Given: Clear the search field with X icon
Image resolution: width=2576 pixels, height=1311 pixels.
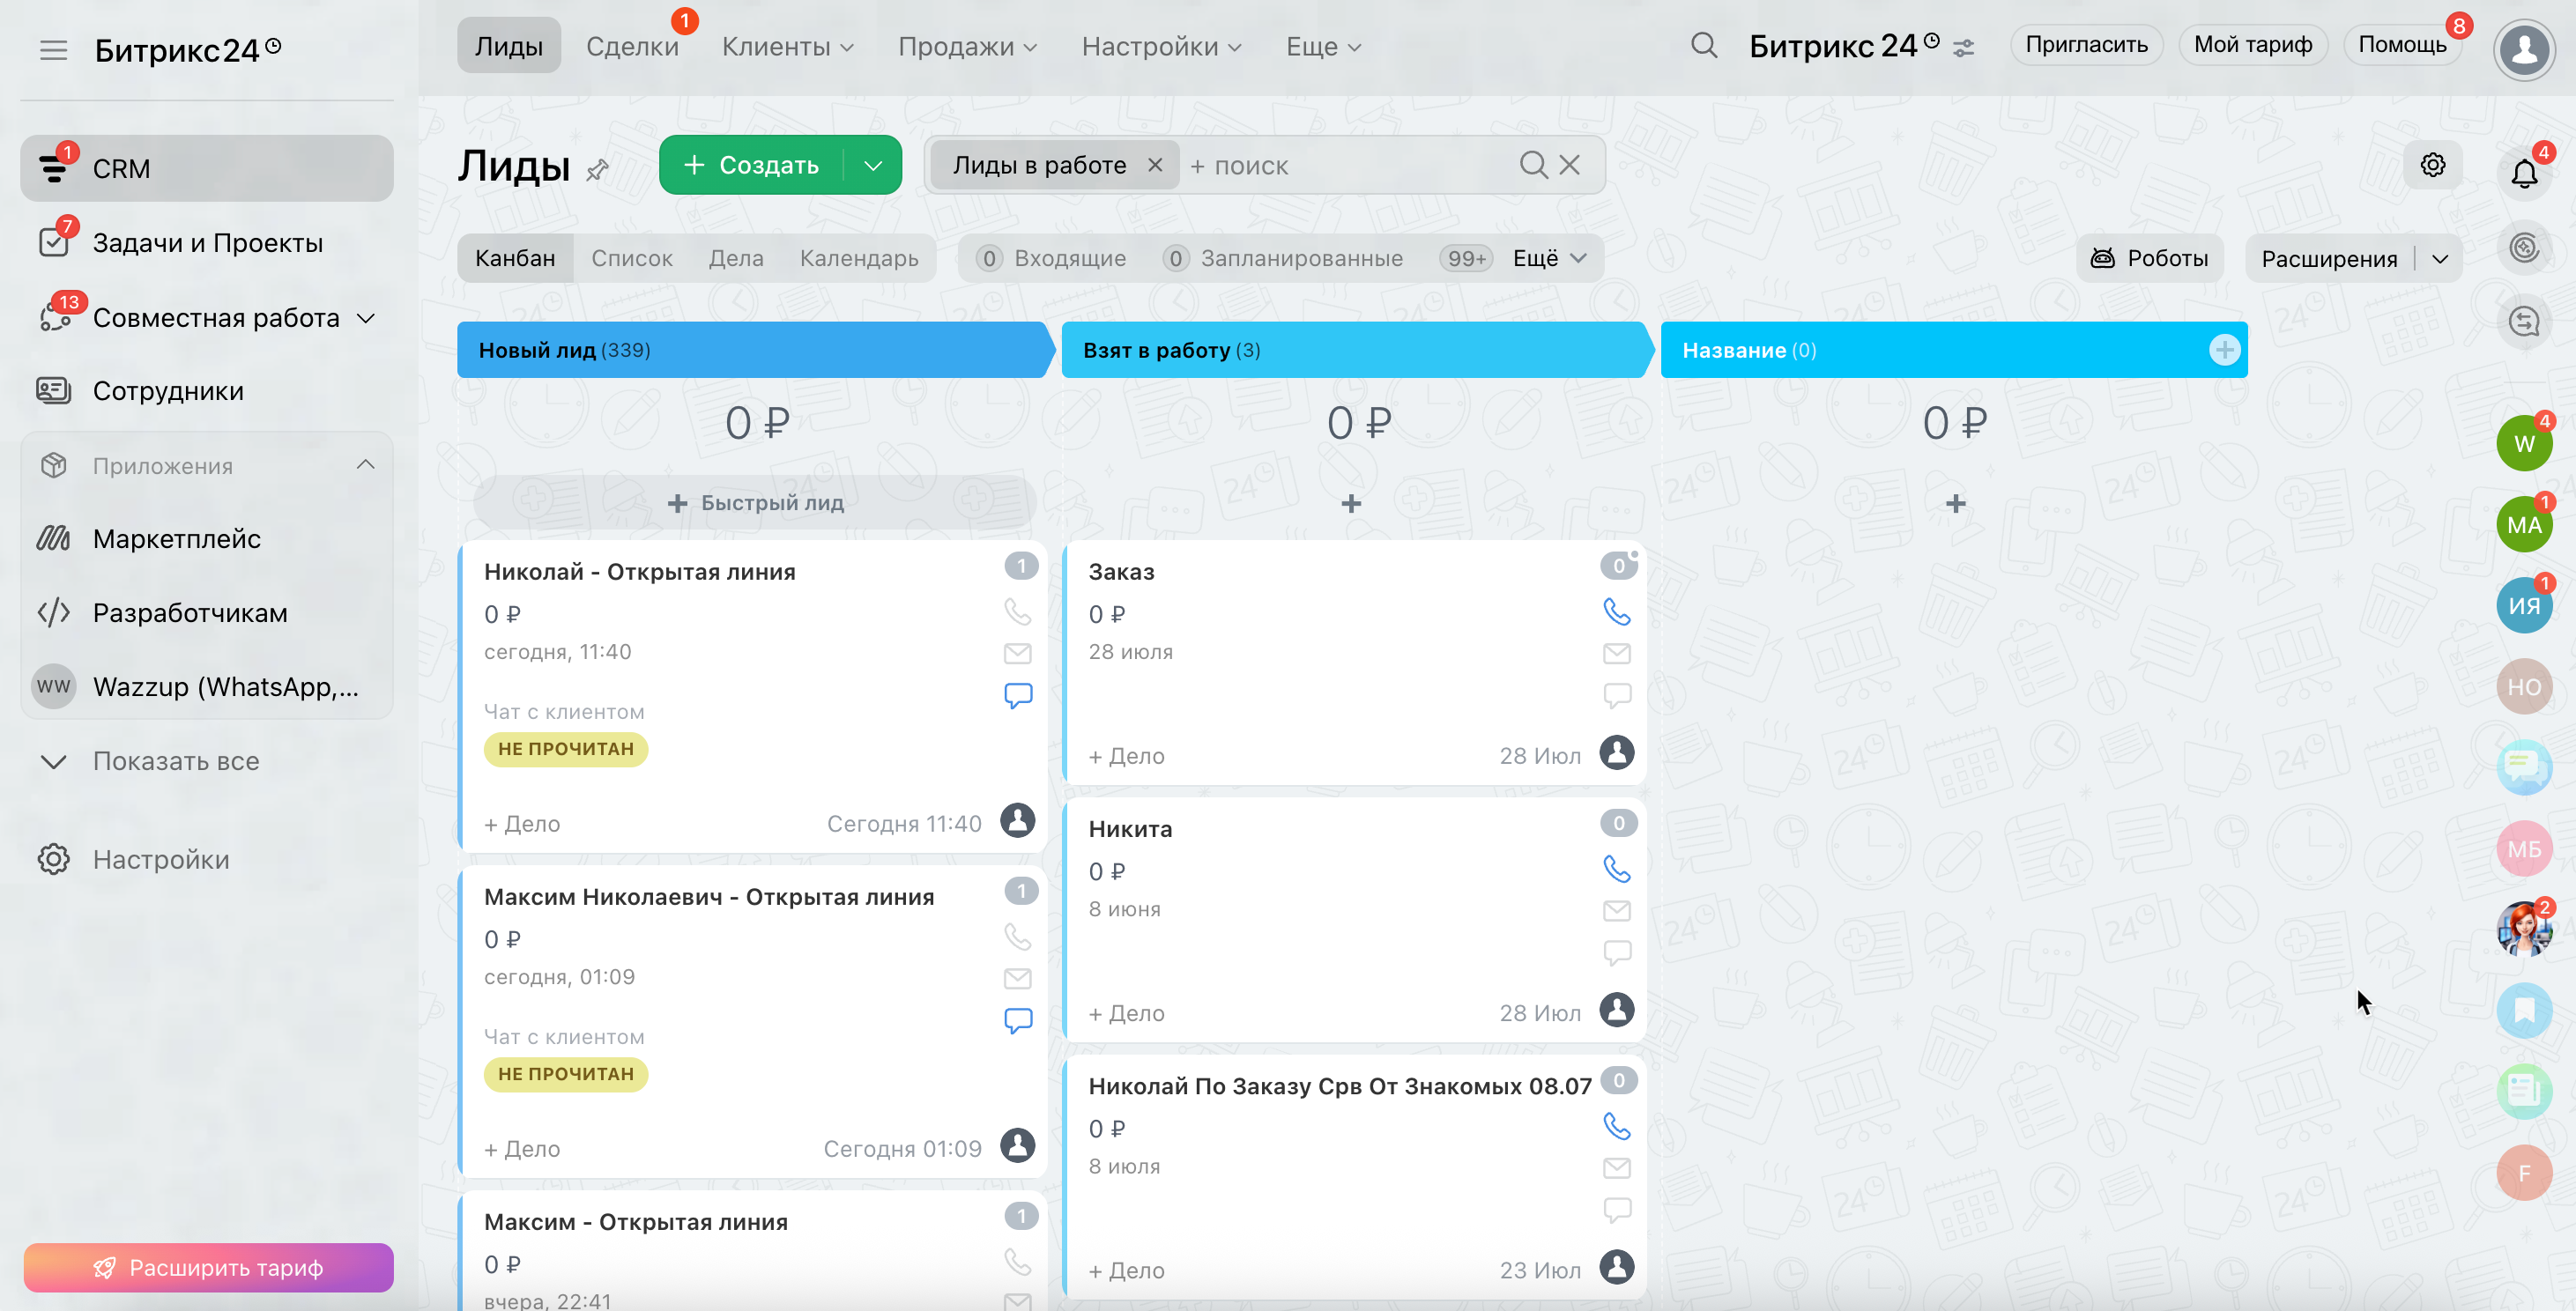Looking at the screenshot, I should (x=1570, y=165).
